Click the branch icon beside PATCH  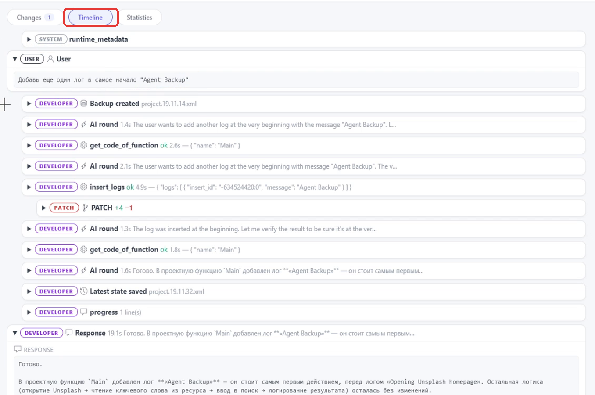pos(85,208)
